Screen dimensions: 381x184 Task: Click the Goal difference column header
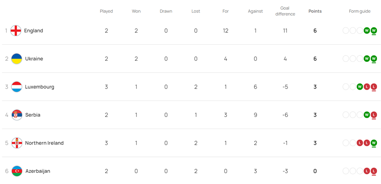click(285, 11)
